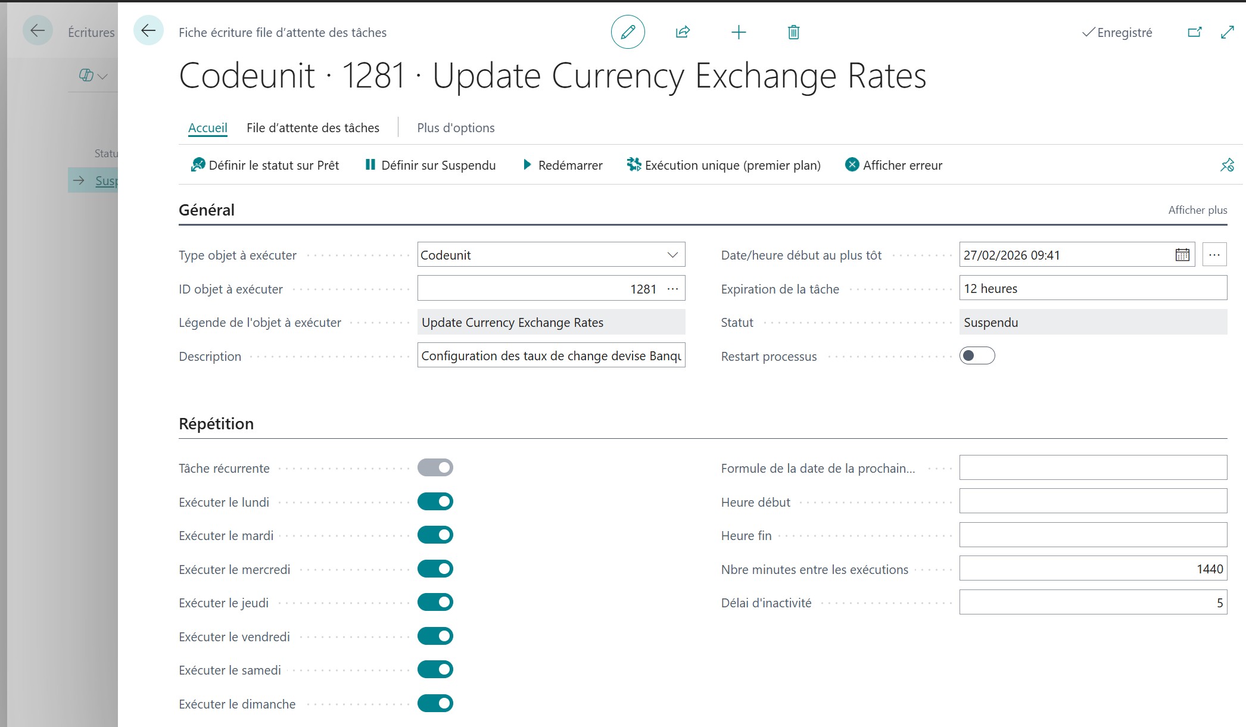Go back with the card's arrow button
Viewport: 1246px width, 727px height.
pyautogui.click(x=148, y=30)
